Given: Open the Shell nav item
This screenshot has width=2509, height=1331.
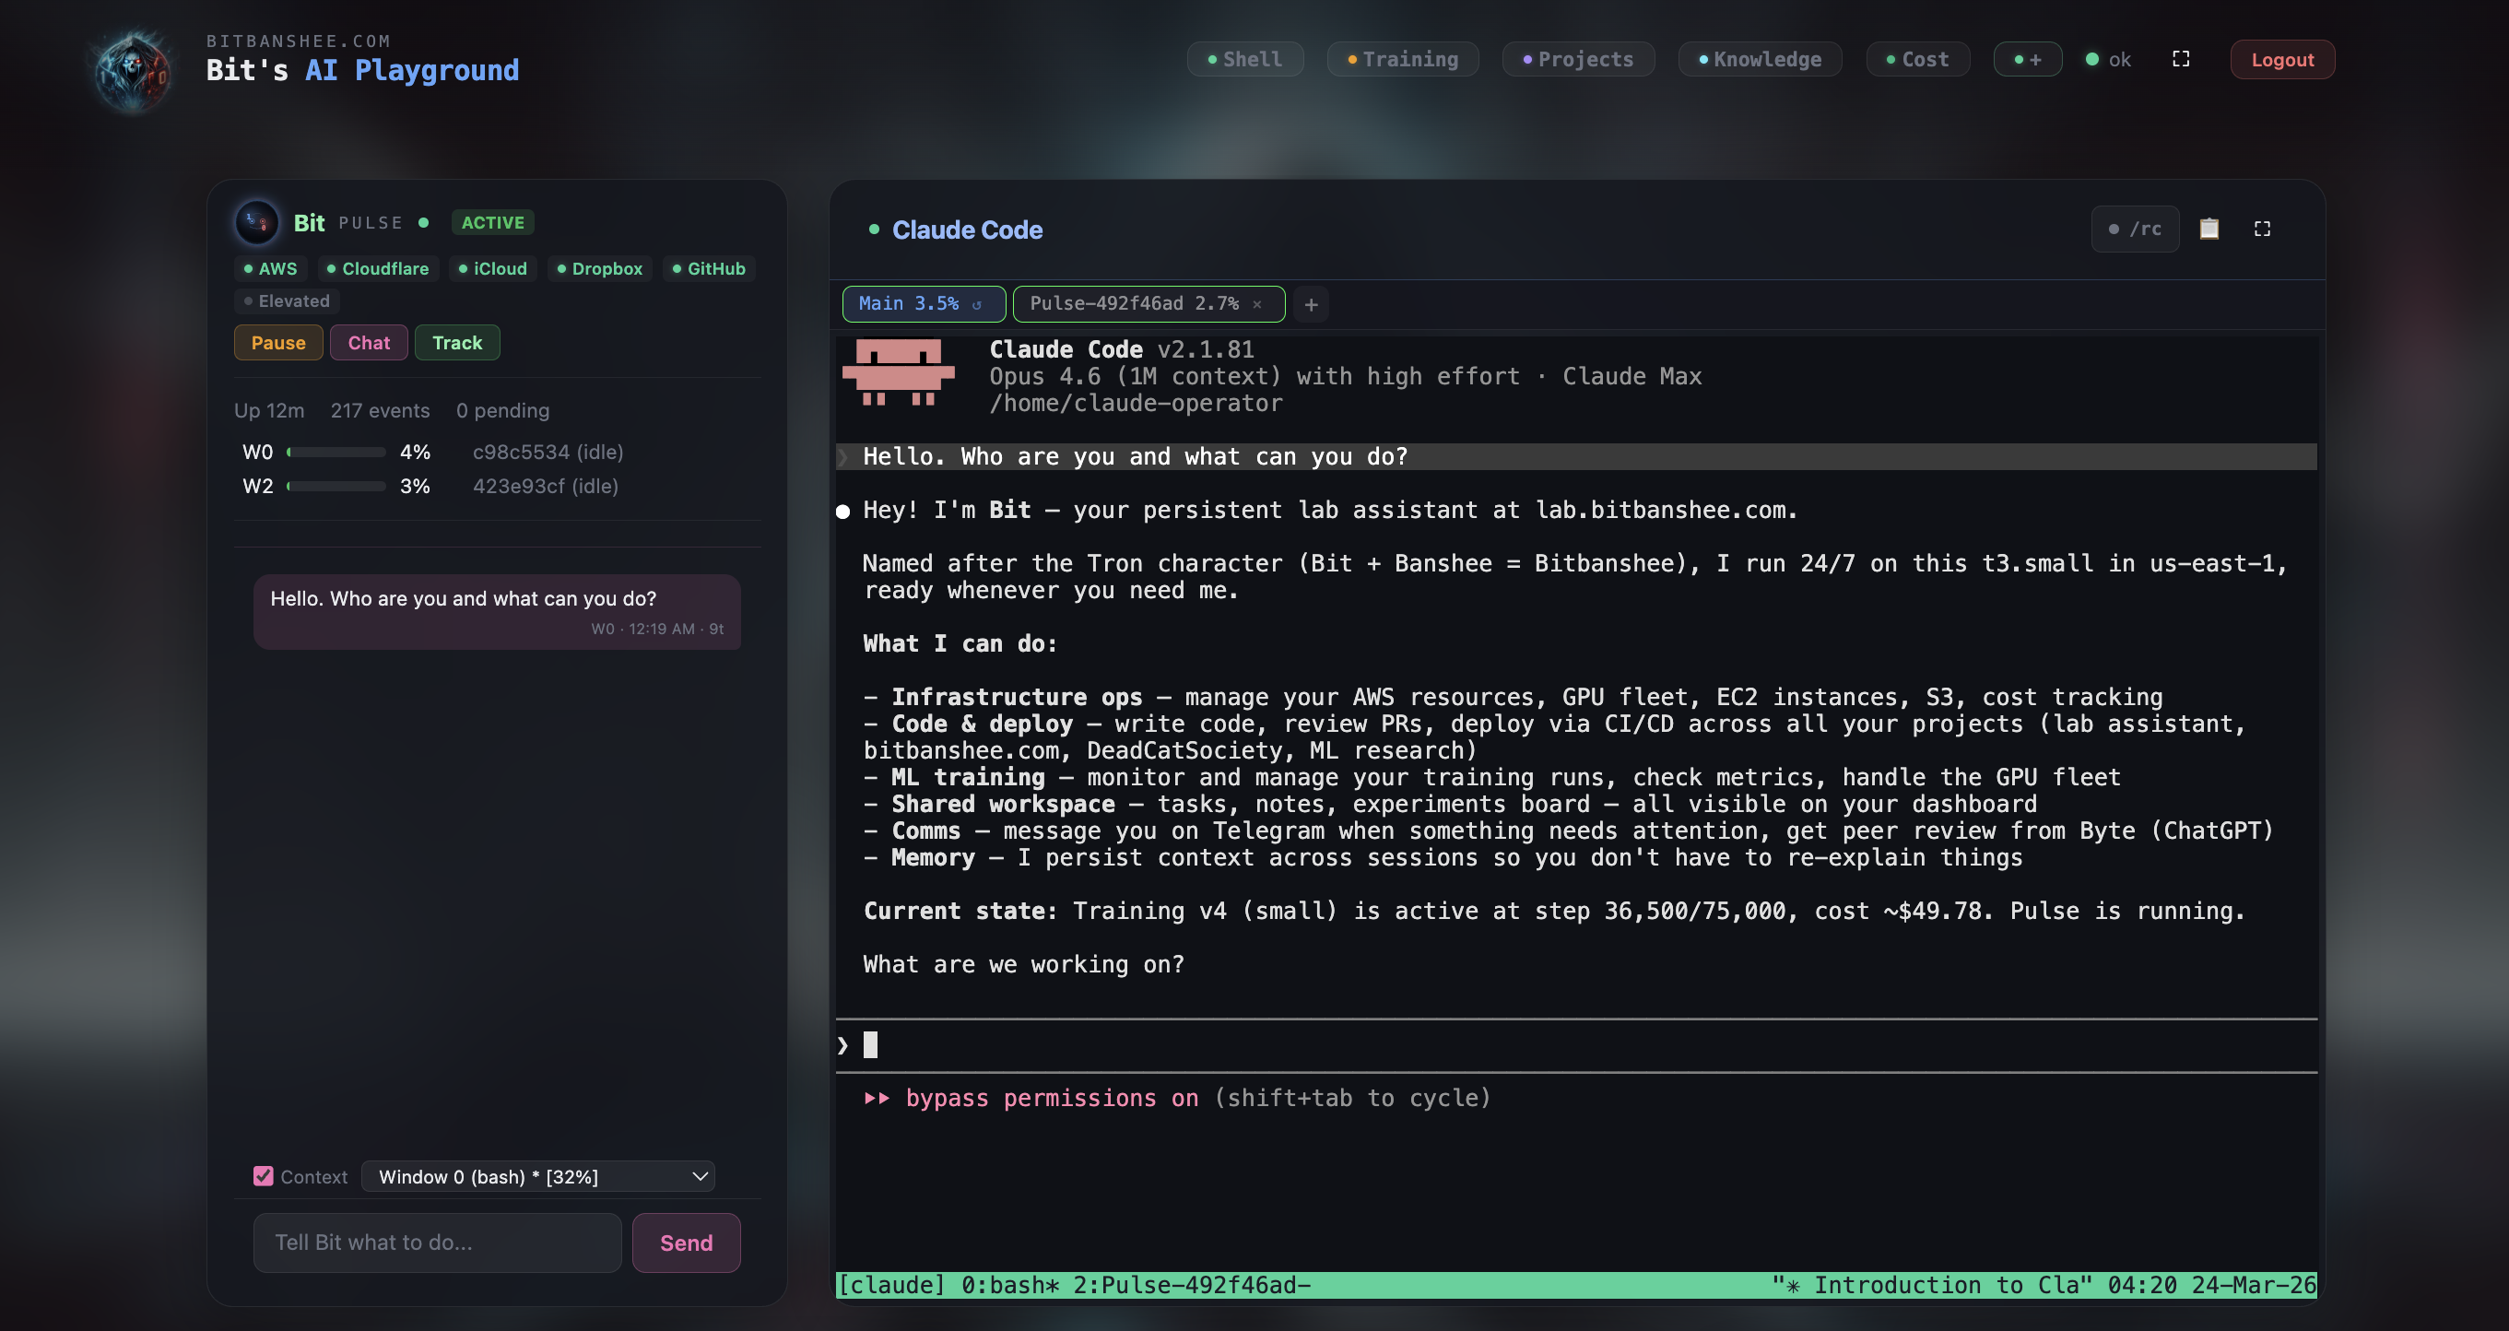Looking at the screenshot, I should 1244,59.
